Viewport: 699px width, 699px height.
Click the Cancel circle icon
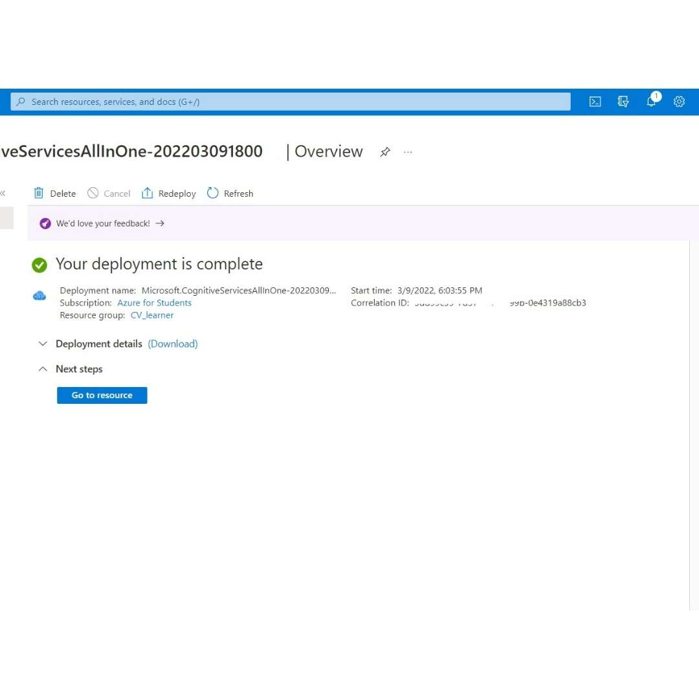93,193
